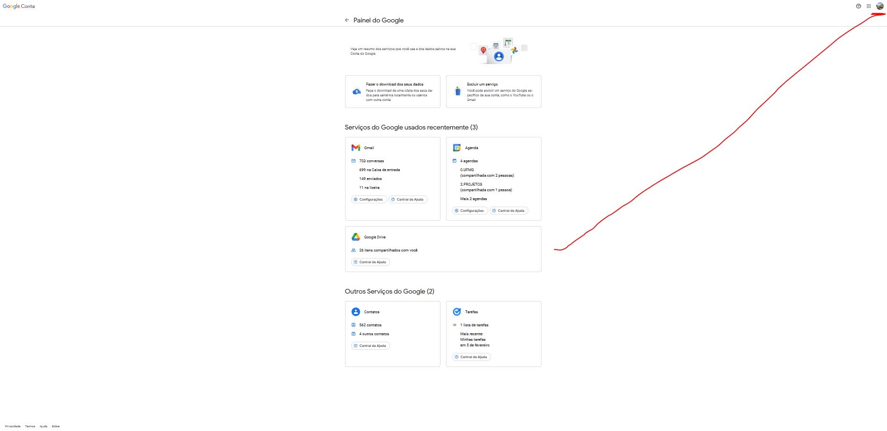The width and height of the screenshot is (887, 431).
Task: Click the cloud download icon
Action: pyautogui.click(x=356, y=92)
